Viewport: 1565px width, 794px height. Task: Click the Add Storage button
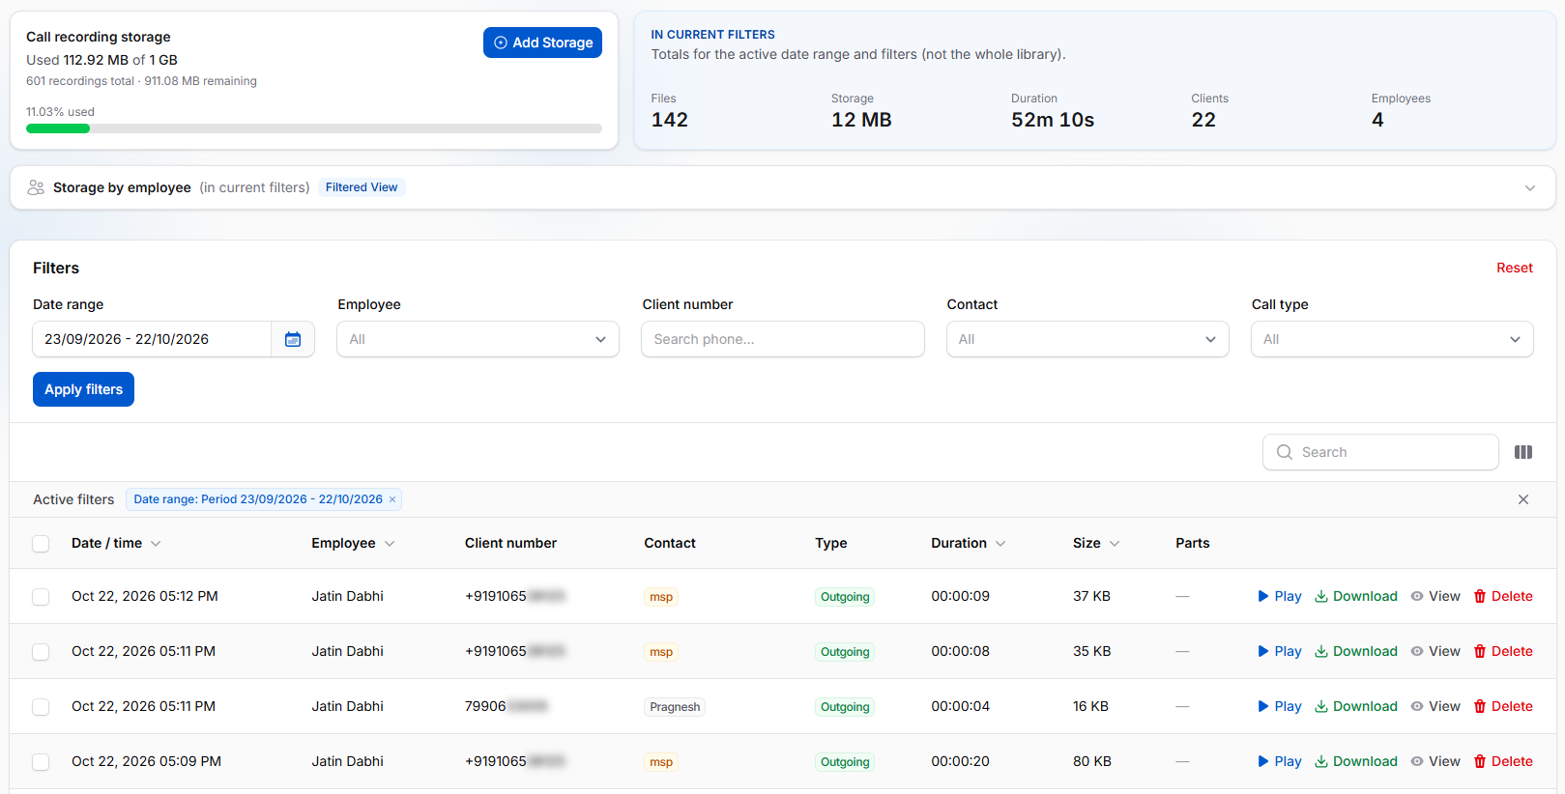542,43
